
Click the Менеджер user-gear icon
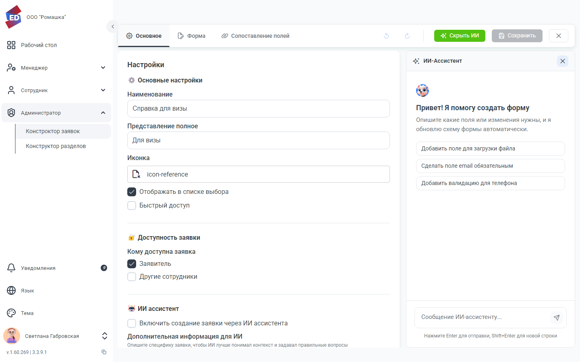(11, 68)
